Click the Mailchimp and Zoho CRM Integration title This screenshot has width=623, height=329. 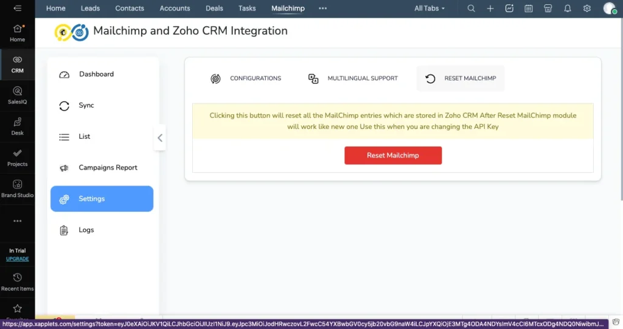tap(190, 31)
